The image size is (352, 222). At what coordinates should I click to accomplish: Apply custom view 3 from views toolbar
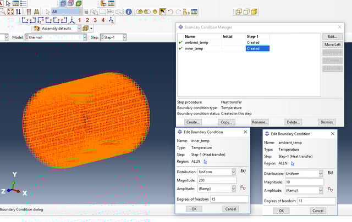click(95, 20)
